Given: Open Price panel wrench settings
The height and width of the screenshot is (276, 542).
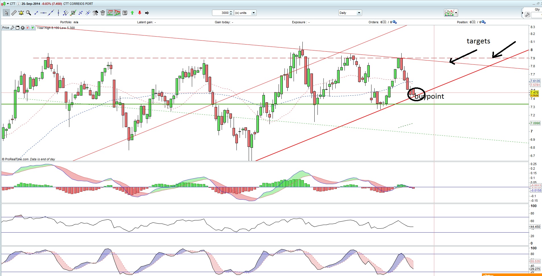Looking at the screenshot, I should pyautogui.click(x=12, y=28).
